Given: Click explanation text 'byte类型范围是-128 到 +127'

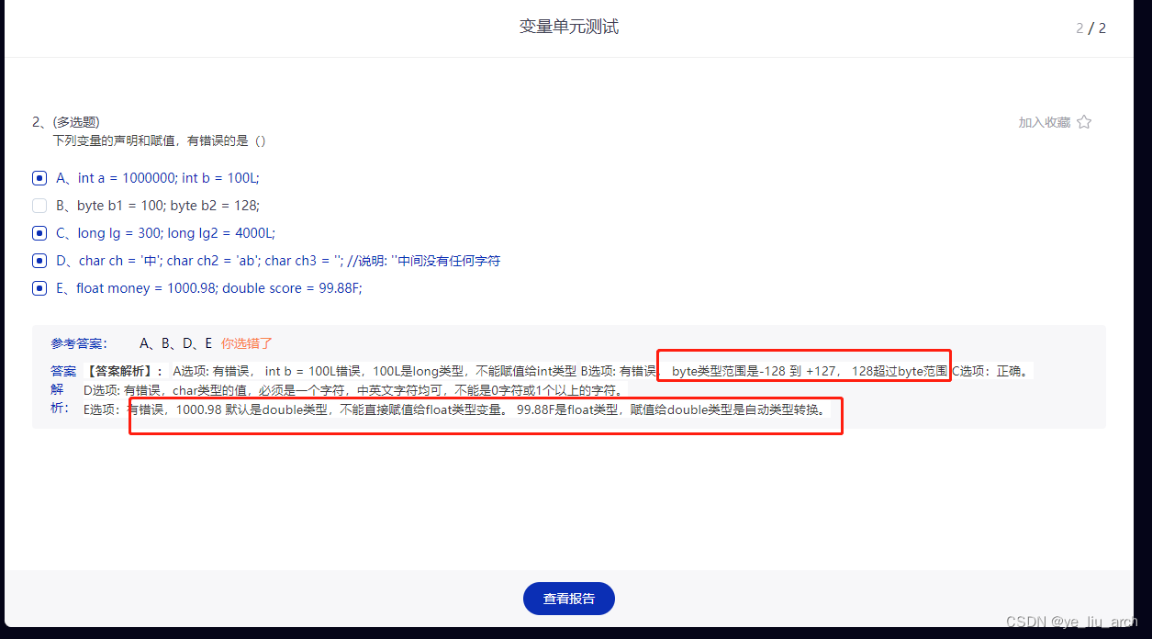Looking at the screenshot, I should 755,371.
